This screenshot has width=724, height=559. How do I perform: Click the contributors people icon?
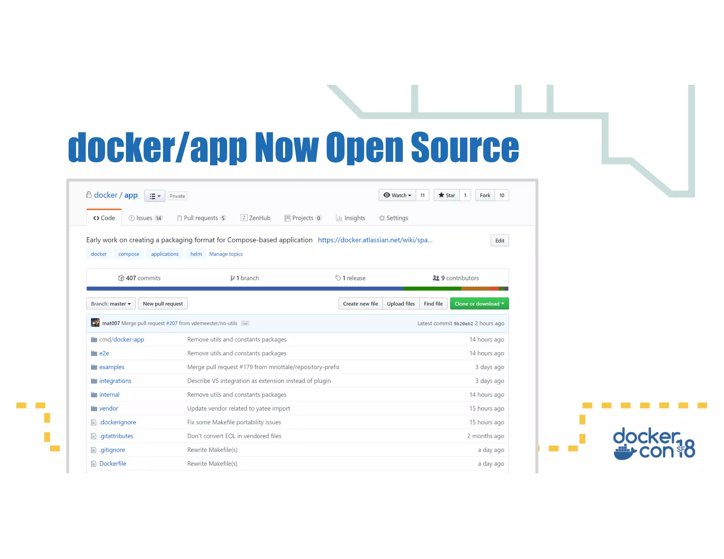pyautogui.click(x=436, y=278)
